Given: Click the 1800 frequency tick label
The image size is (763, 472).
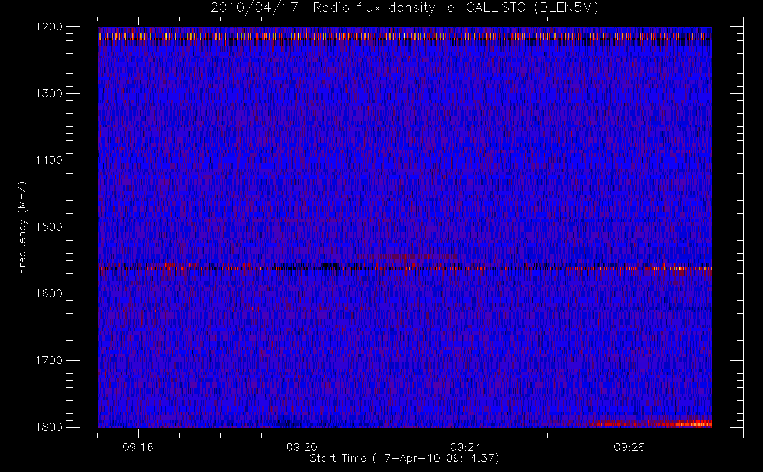Looking at the screenshot, I should (49, 427).
